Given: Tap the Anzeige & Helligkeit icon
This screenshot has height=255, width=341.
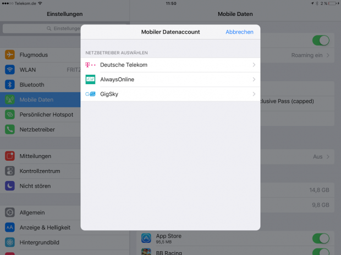Looking at the screenshot, I should pos(10,228).
